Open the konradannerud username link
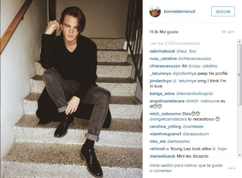Image resolution: width=242 pixels, height=178 pixels. pos(180,11)
